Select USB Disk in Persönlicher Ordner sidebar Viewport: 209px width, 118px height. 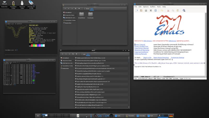point(69,18)
